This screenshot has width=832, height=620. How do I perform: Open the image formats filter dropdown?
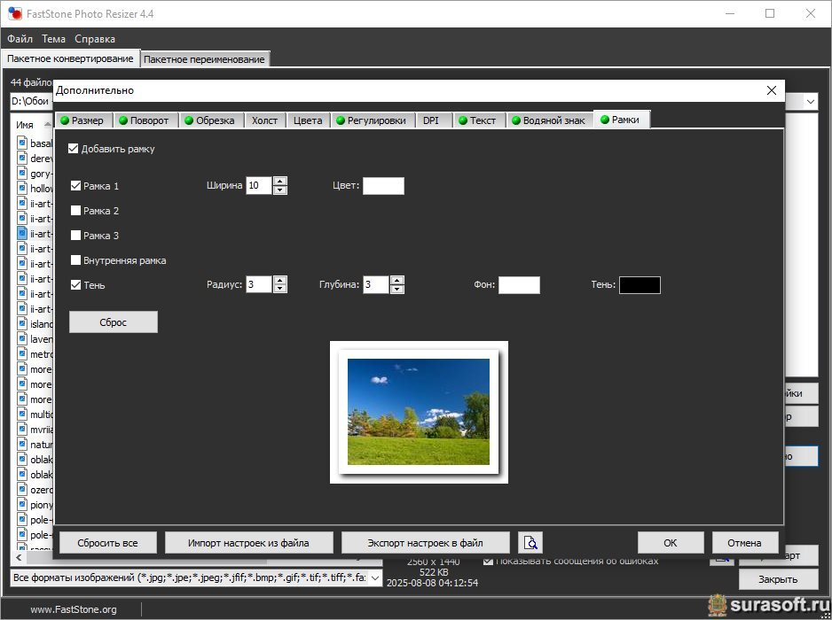pyautogui.click(x=374, y=578)
